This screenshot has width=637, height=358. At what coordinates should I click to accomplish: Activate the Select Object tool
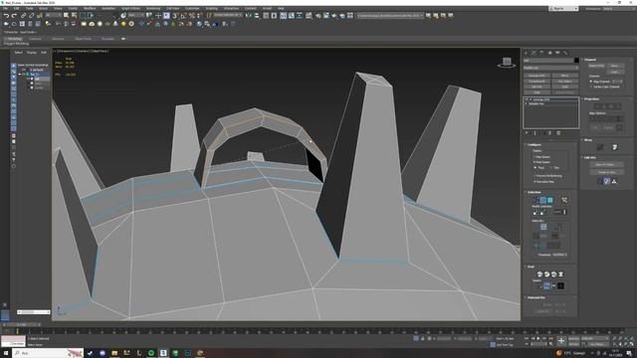pos(67,16)
